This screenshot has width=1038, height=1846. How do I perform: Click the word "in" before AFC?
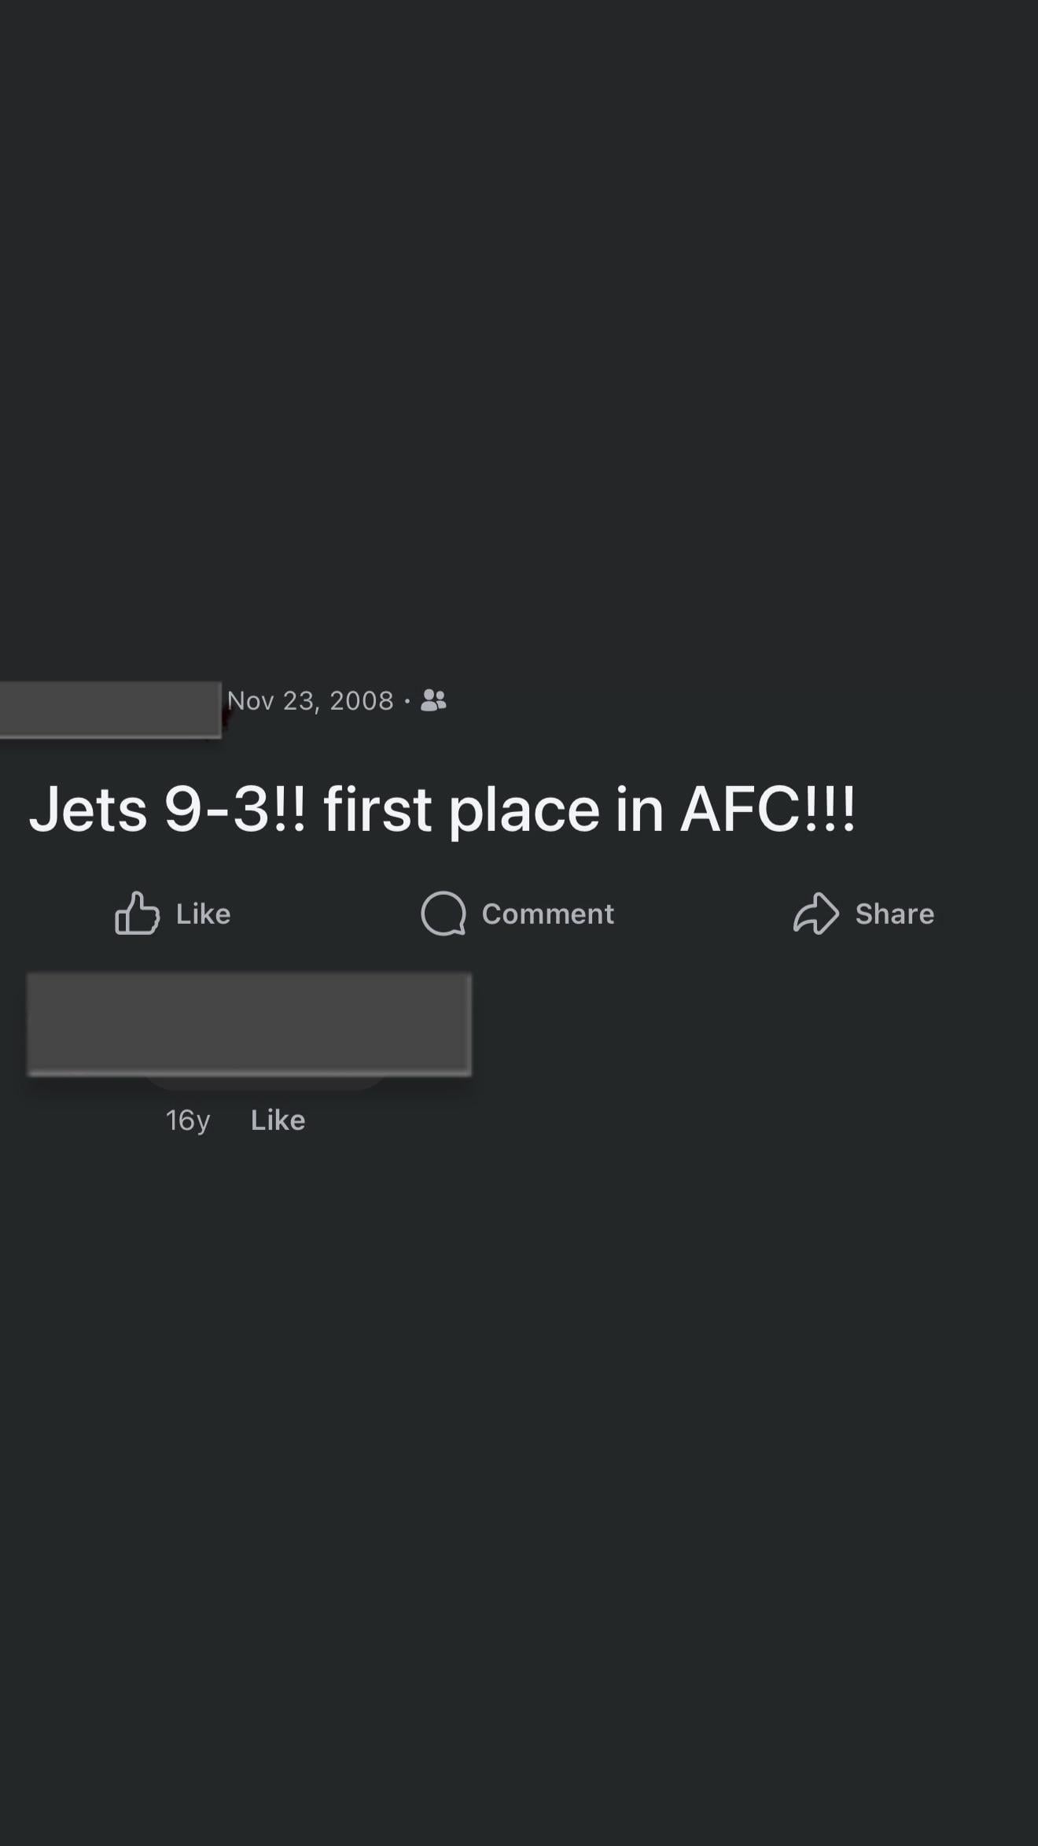[x=640, y=810]
